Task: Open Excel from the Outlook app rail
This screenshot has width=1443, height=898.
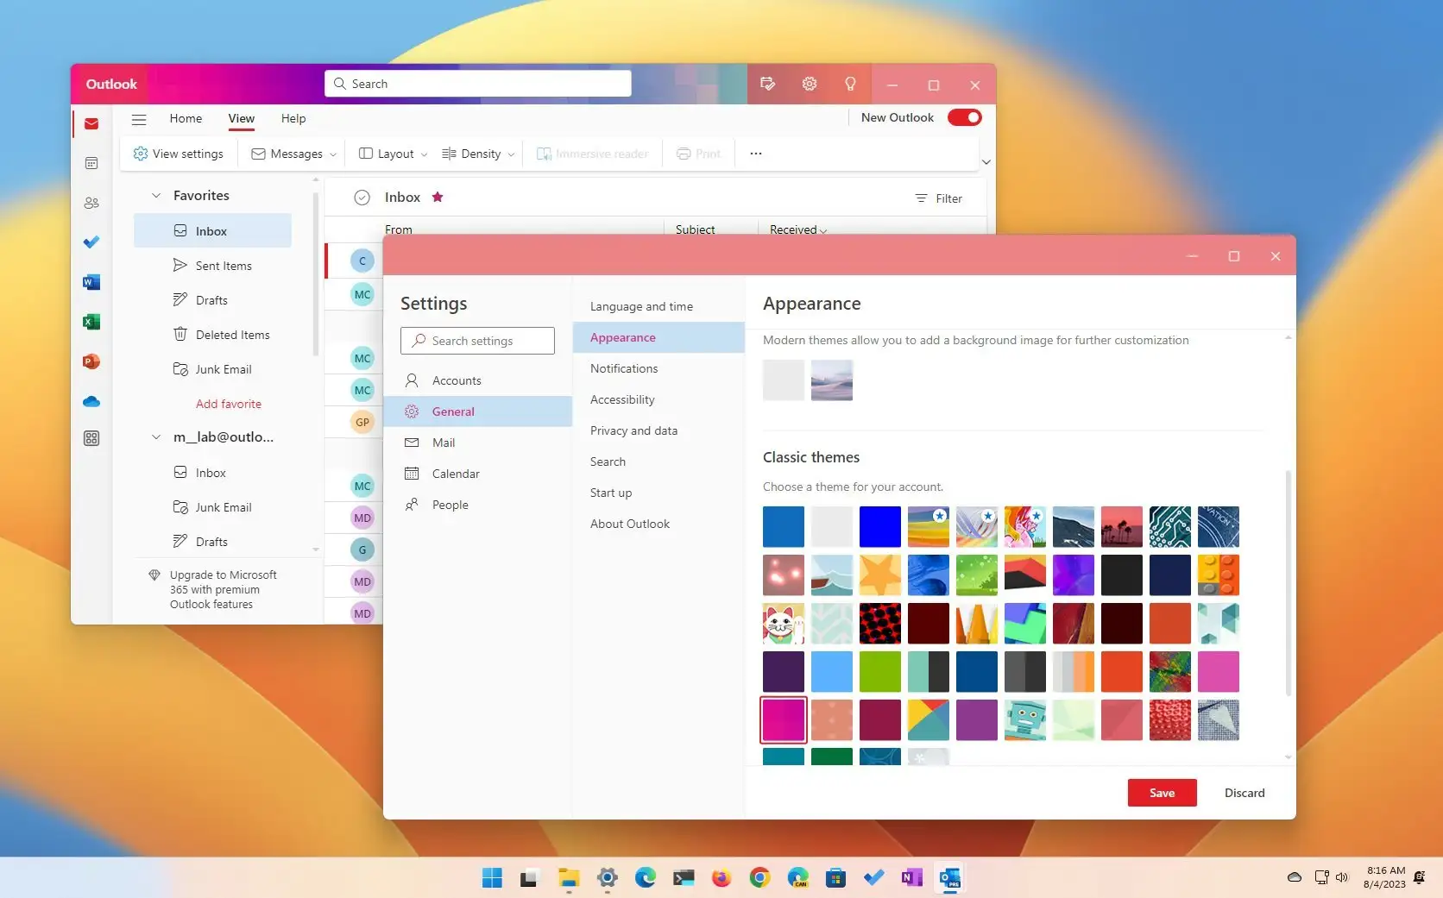Action: tap(91, 322)
